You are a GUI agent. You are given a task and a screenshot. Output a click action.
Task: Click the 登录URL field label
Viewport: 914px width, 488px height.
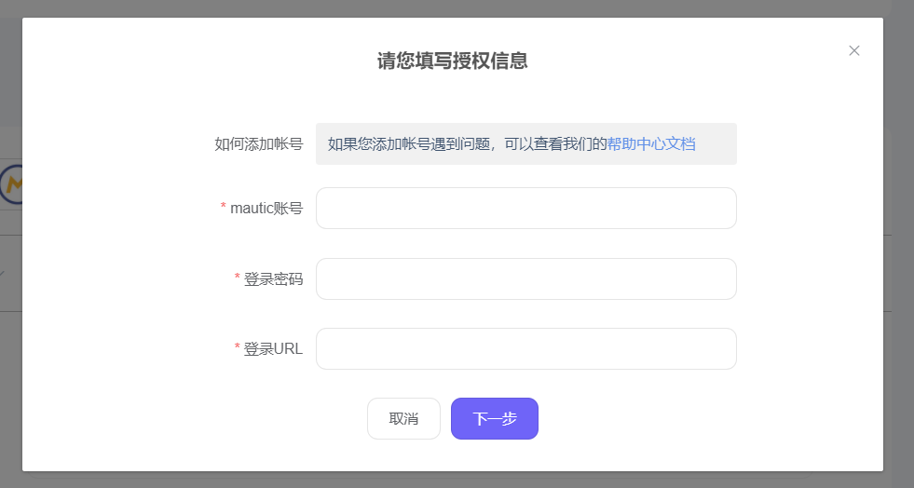tap(273, 349)
